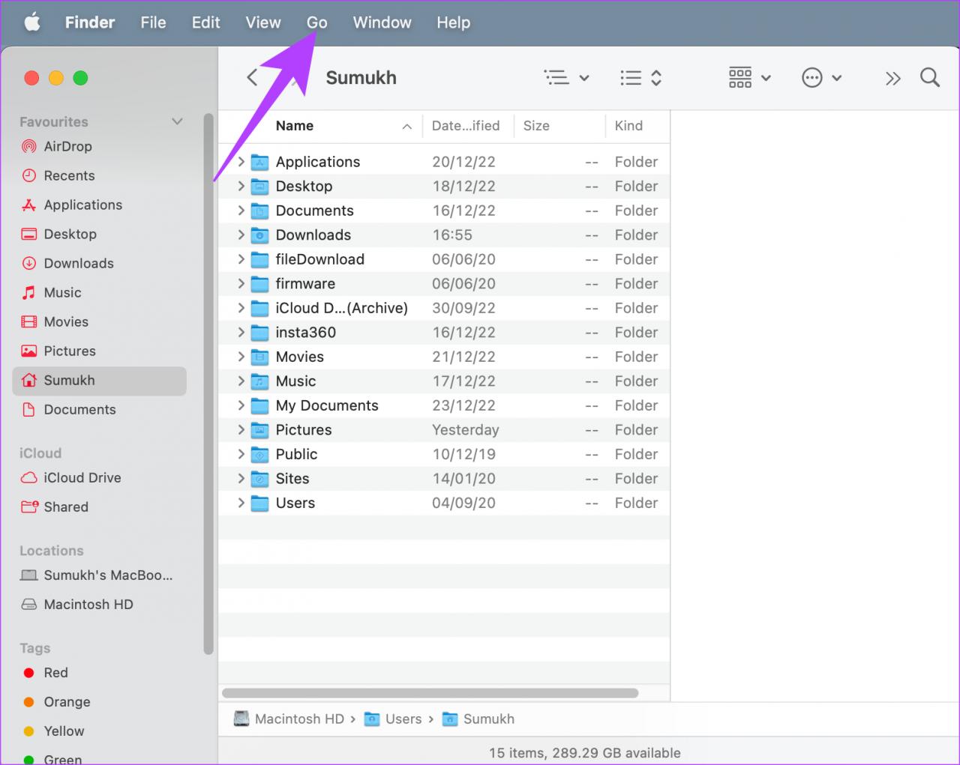Click the Shared folder icon
The width and height of the screenshot is (960, 765).
(29, 507)
